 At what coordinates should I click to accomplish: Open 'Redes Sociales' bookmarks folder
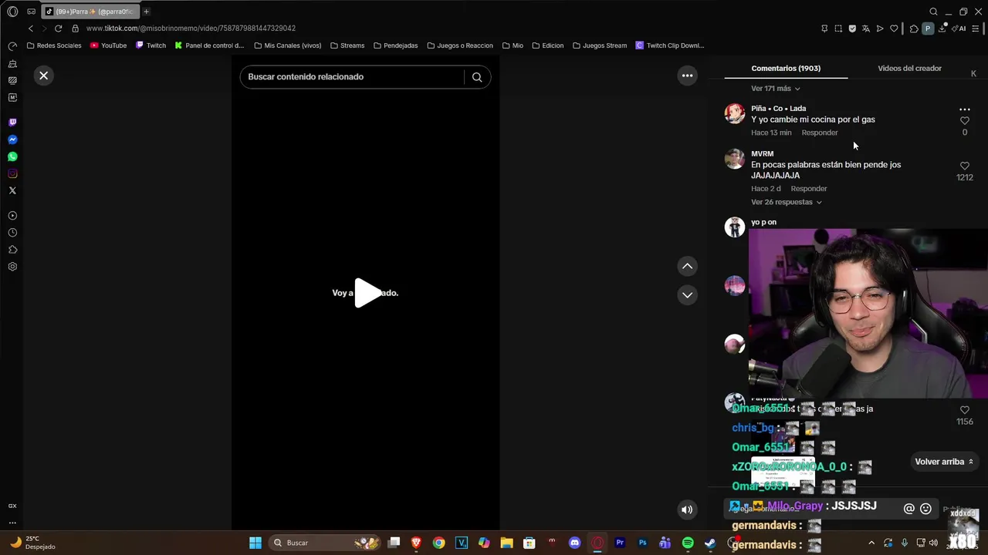tap(53, 45)
